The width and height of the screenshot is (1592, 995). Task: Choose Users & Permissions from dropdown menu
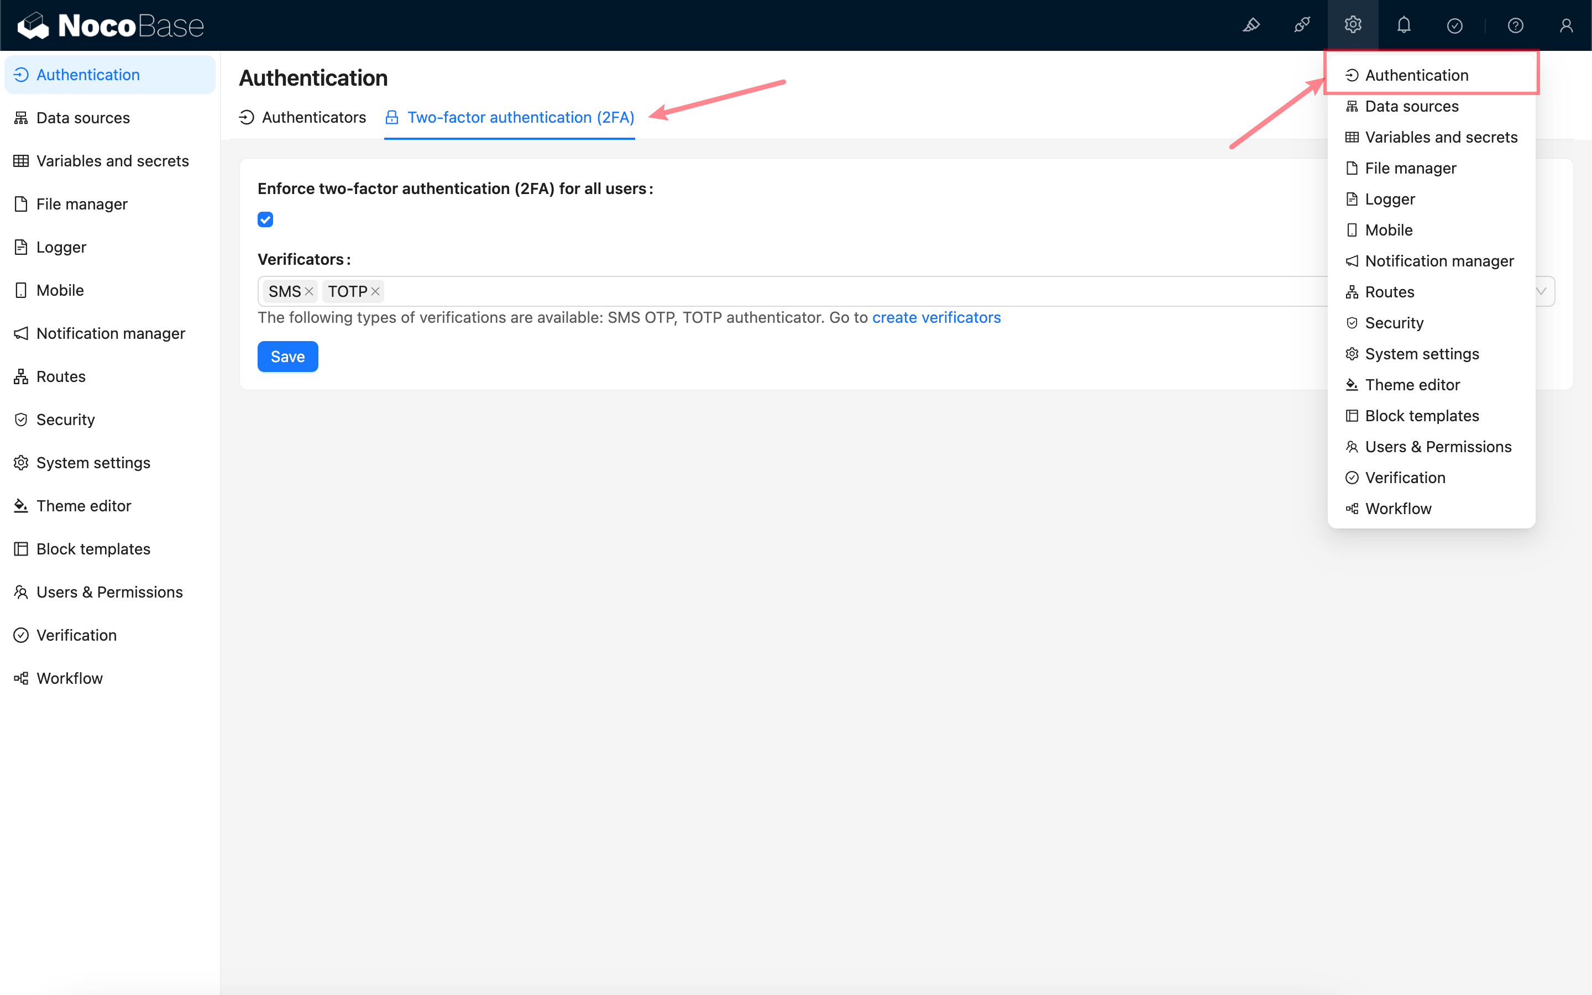pos(1437,447)
